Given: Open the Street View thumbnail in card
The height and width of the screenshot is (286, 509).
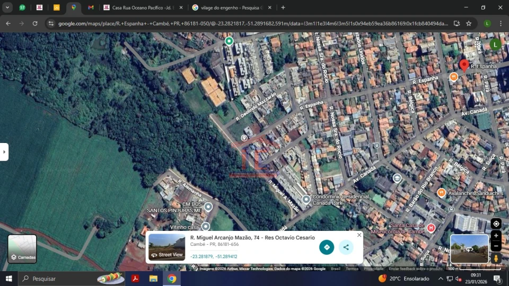Looking at the screenshot, I should (167, 247).
